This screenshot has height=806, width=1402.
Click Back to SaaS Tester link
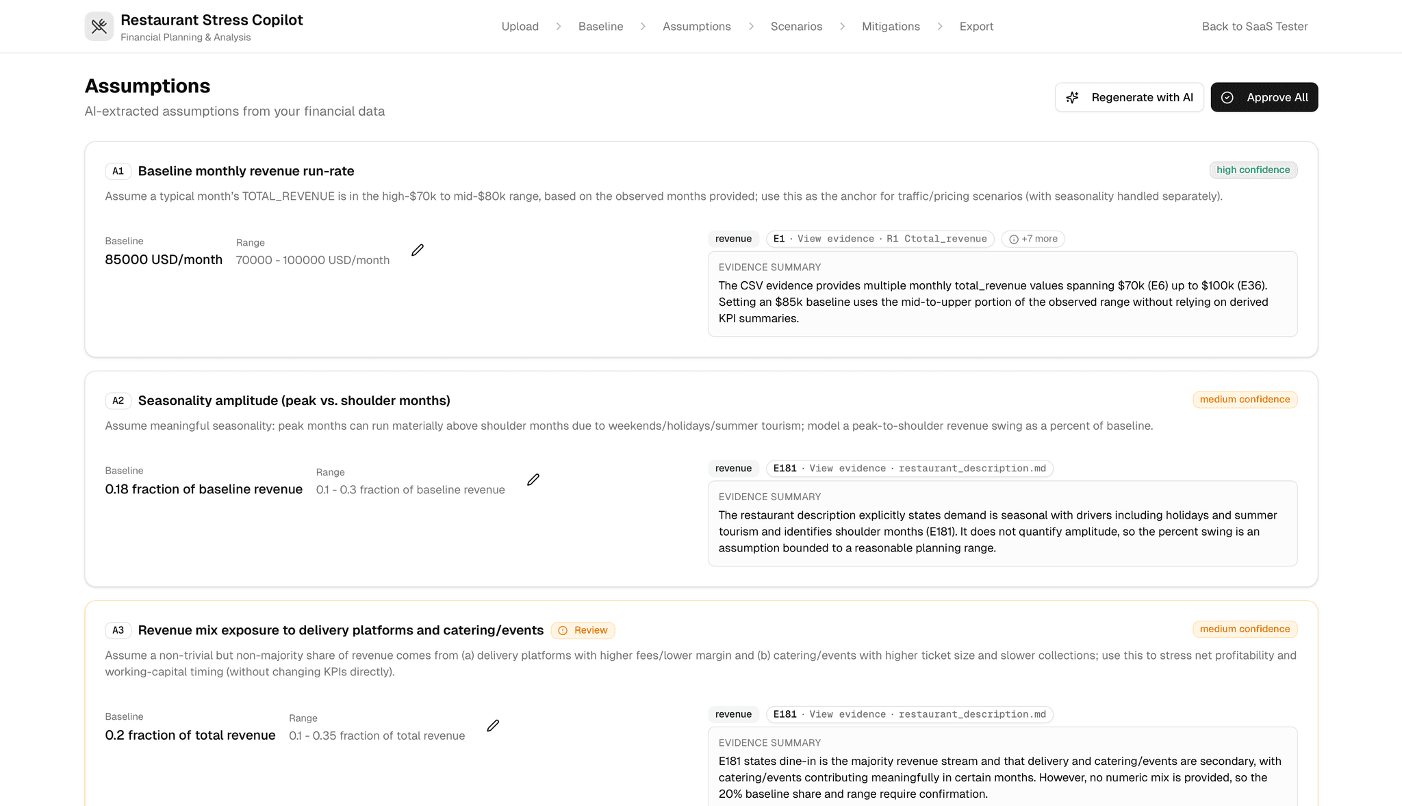tap(1254, 27)
